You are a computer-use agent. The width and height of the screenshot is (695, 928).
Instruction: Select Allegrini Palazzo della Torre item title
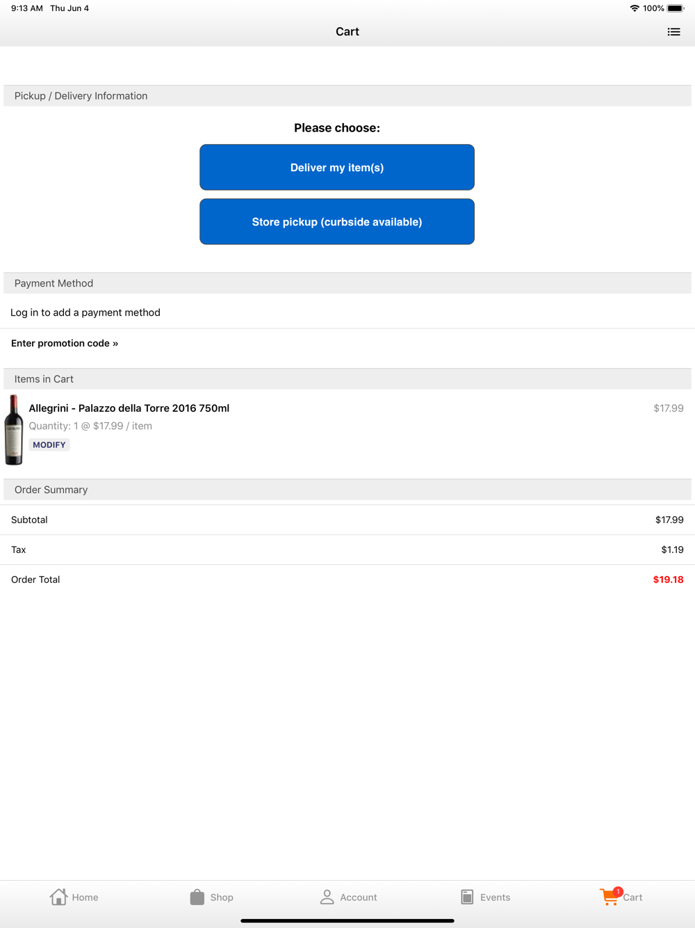coord(129,408)
